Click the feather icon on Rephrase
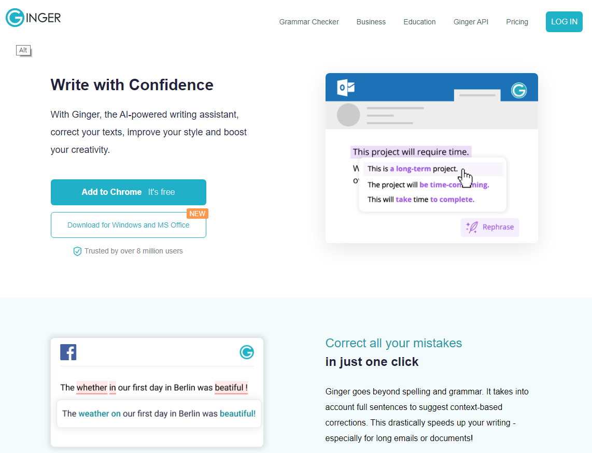The height and width of the screenshot is (453, 592). 472,227
